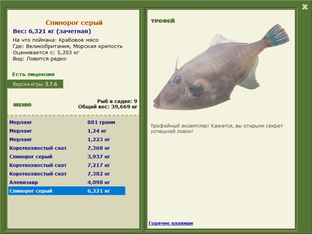Click highlighted Спинорог серый 6,321 кг row
This screenshot has width=312, height=234.
67,191
